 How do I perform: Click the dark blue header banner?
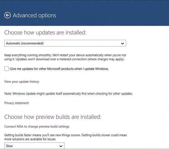(x=84, y=13)
